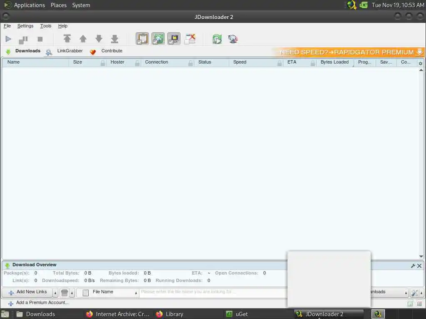Switch to uGet window in taskbar
Image resolution: width=426 pixels, height=319 pixels.
257,314
